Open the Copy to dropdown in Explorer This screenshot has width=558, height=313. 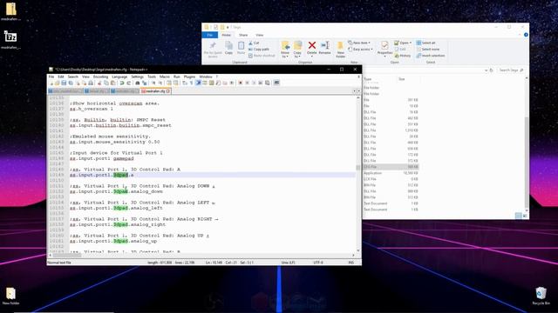click(x=297, y=50)
